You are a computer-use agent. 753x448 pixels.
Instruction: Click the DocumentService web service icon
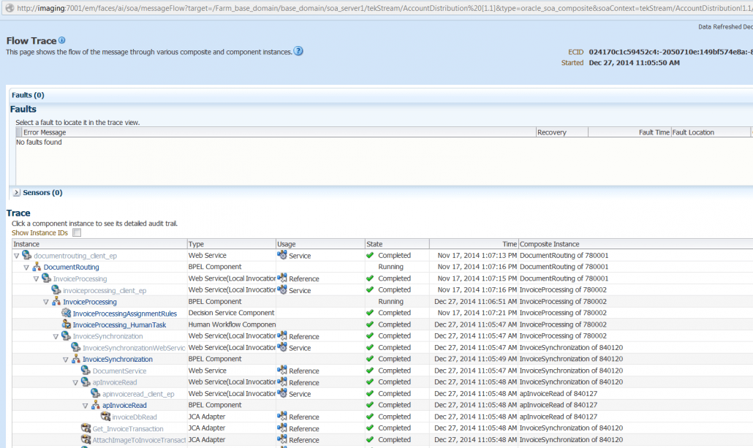coord(86,371)
